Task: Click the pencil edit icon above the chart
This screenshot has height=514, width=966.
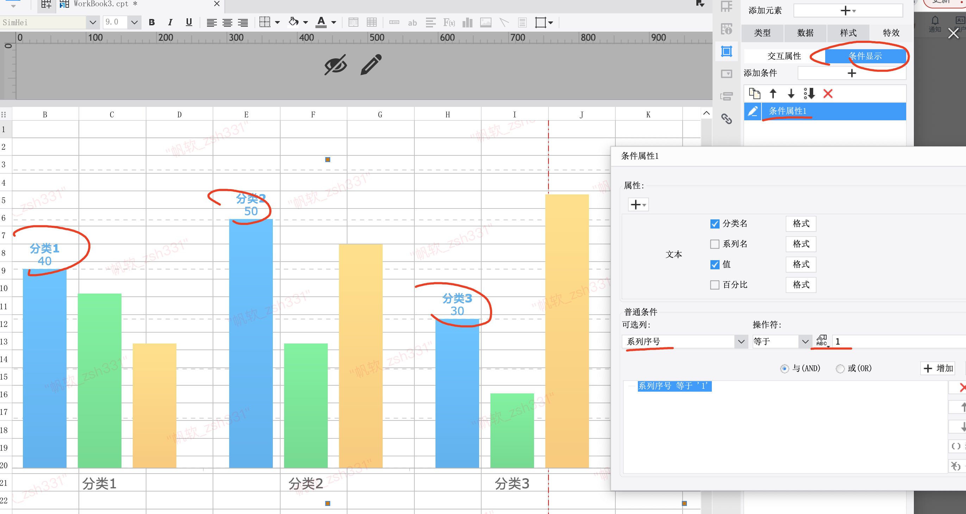Action: [x=371, y=64]
